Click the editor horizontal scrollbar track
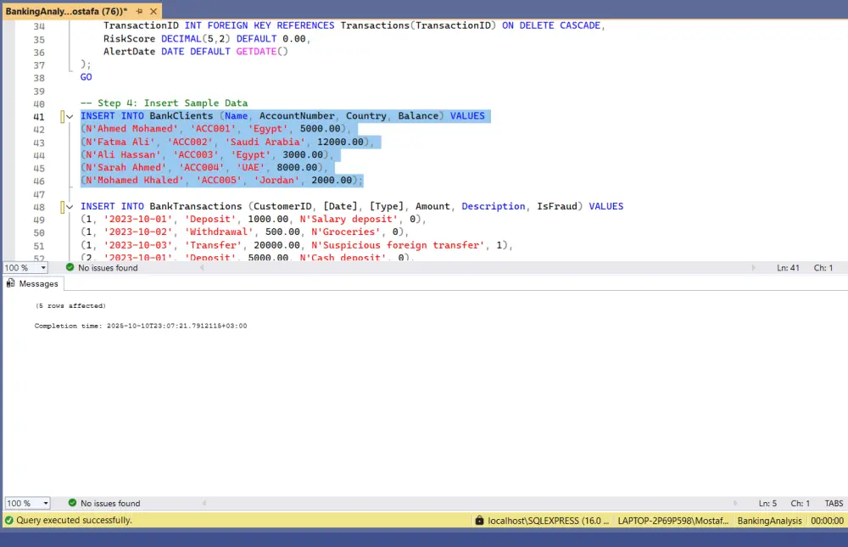 tap(475, 267)
